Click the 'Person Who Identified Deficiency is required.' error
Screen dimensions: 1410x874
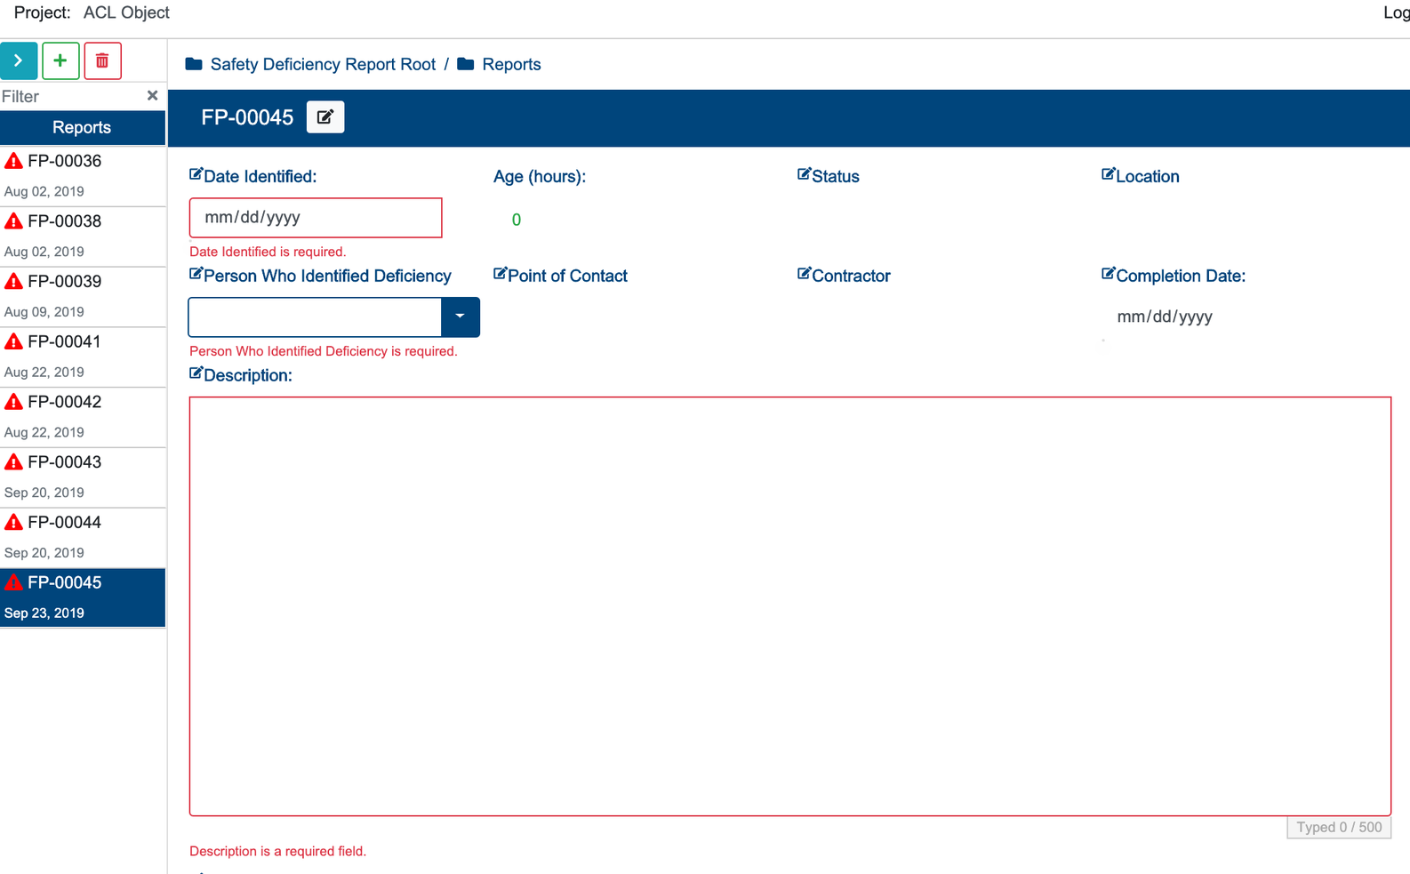coord(324,351)
